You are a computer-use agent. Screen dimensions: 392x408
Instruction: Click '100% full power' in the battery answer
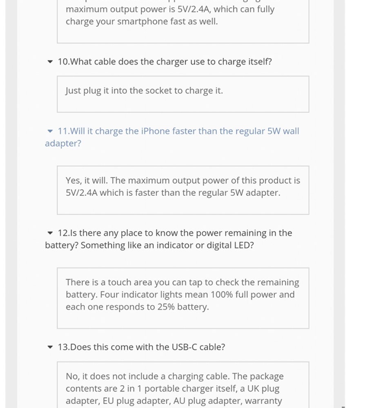tap(241, 295)
